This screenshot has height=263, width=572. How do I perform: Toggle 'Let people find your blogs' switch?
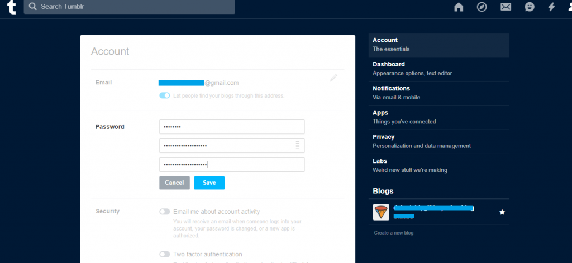pyautogui.click(x=165, y=95)
